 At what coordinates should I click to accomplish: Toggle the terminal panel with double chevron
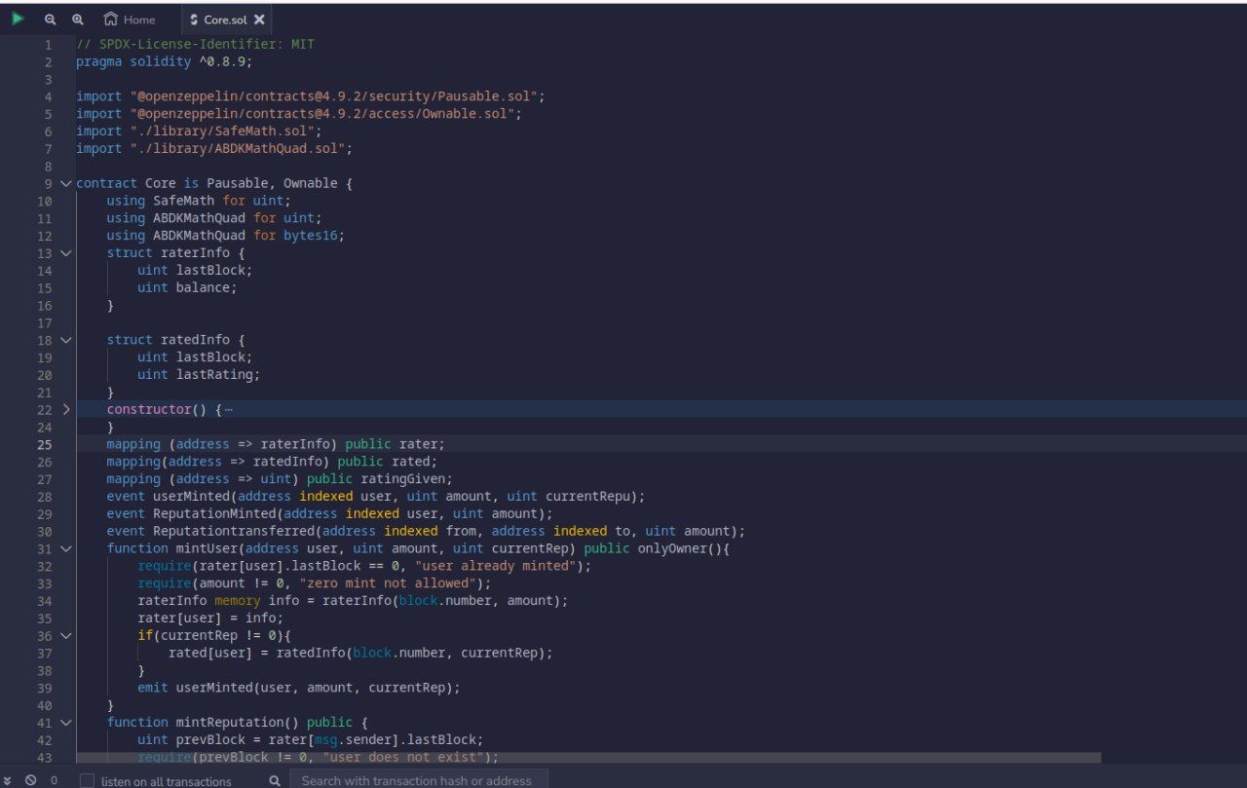(8, 780)
